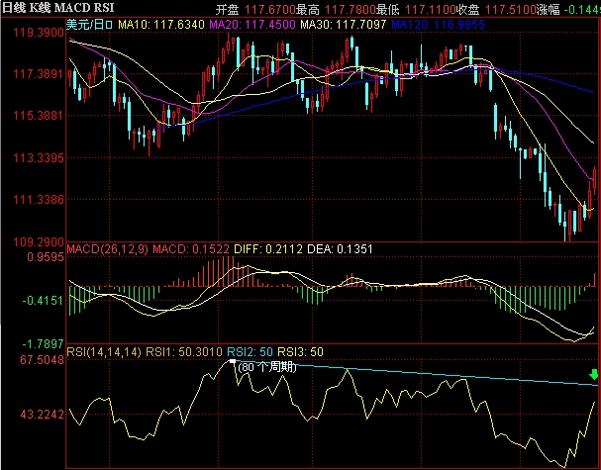601x470 pixels.
Task: Click the MA10: 117.6340 indicator label
Action: (161, 25)
